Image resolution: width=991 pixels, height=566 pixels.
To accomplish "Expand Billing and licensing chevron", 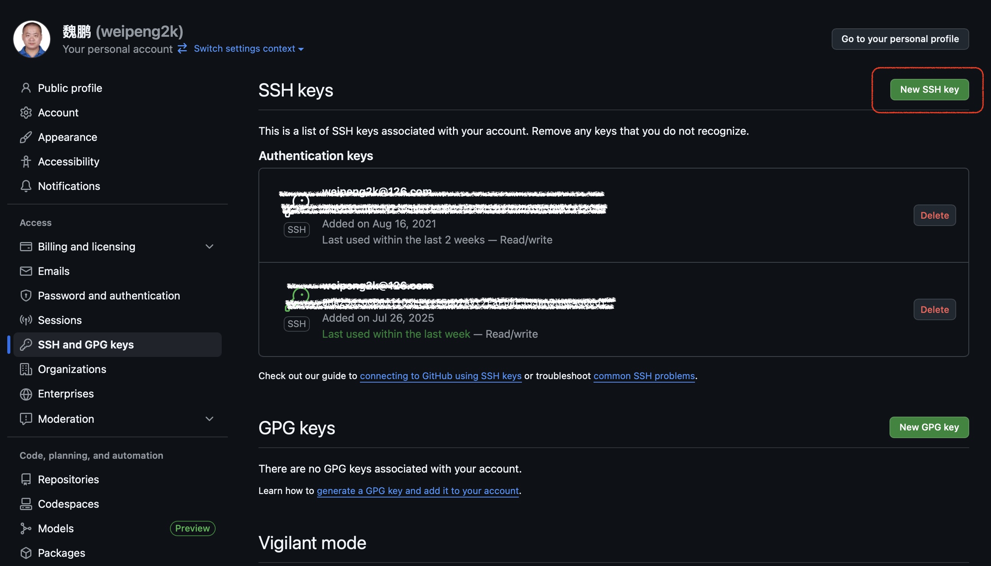I will pyautogui.click(x=209, y=247).
